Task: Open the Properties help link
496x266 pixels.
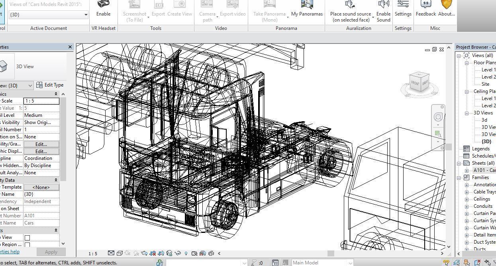Action: (9, 252)
